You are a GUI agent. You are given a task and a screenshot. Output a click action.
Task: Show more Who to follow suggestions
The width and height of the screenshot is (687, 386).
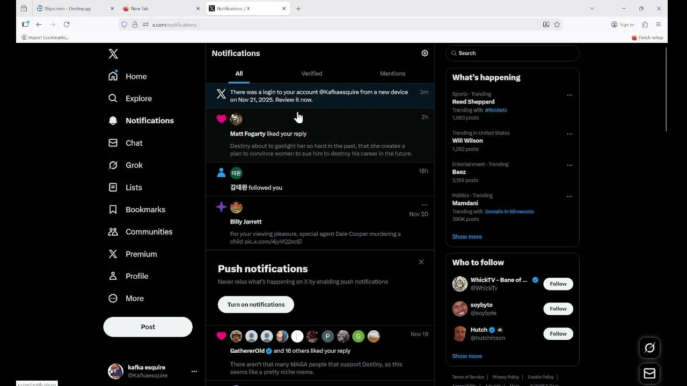[x=467, y=356]
